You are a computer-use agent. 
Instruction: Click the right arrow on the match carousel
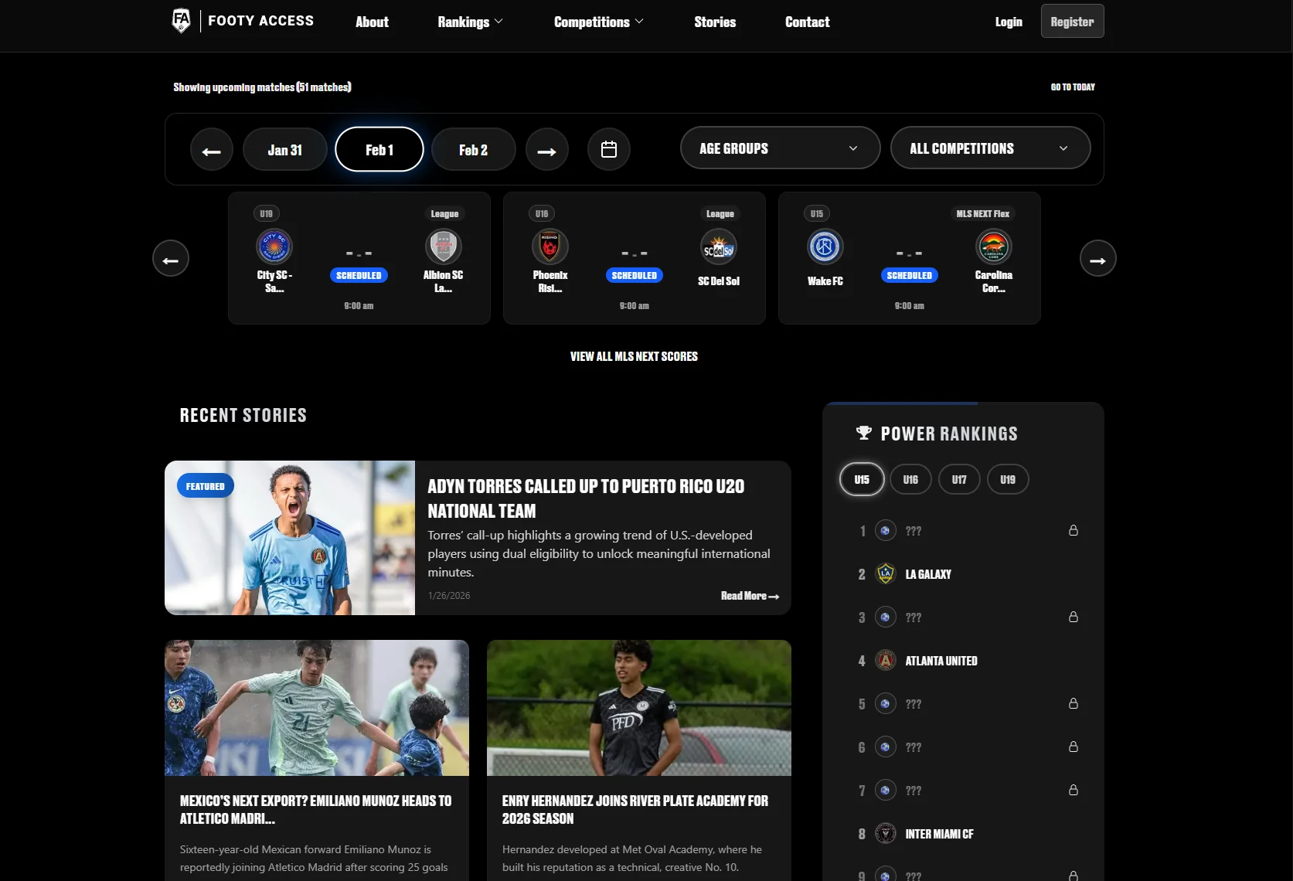(x=1097, y=258)
